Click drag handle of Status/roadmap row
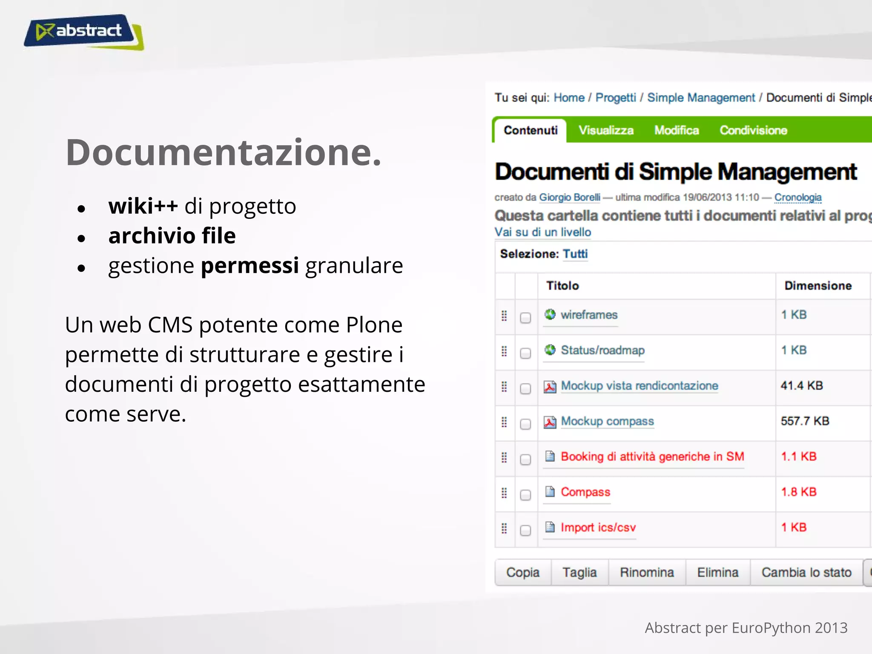Image resolution: width=872 pixels, height=654 pixels. (505, 351)
